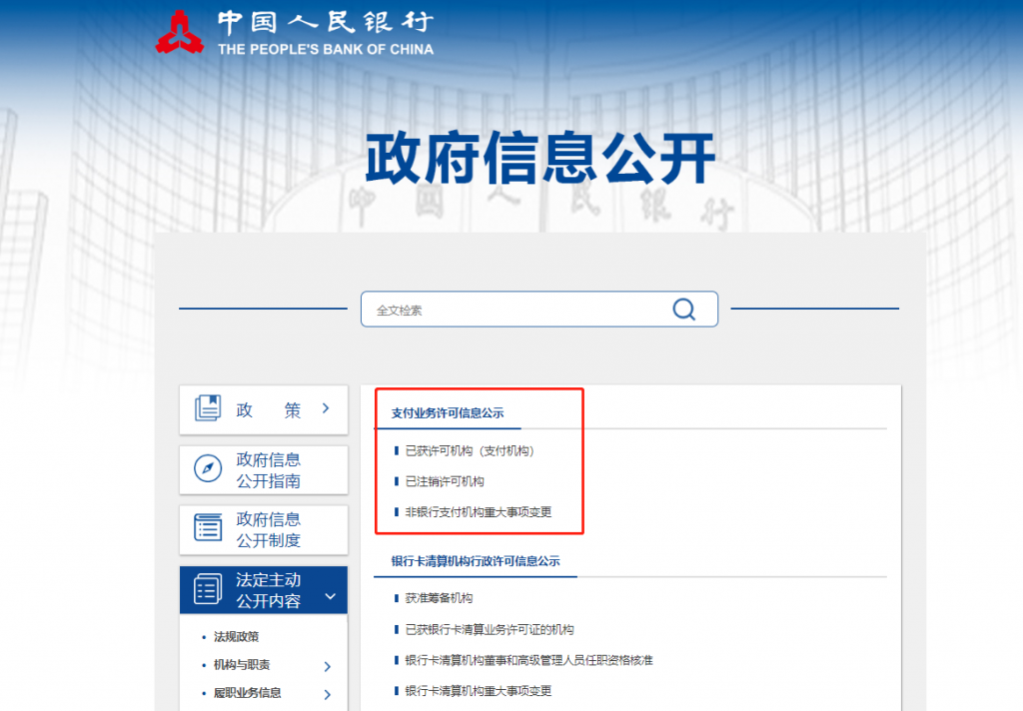
Task: Click the People's Bank of China red logo
Action: pyautogui.click(x=180, y=31)
